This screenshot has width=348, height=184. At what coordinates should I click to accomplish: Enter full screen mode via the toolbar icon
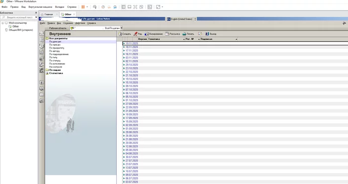[x=135, y=7]
